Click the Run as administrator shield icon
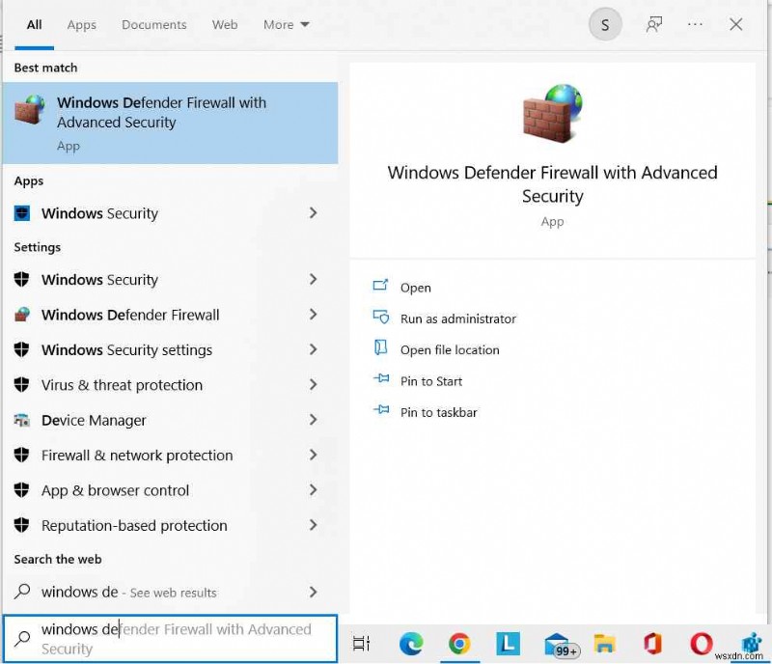The image size is (772, 664). pyautogui.click(x=381, y=317)
